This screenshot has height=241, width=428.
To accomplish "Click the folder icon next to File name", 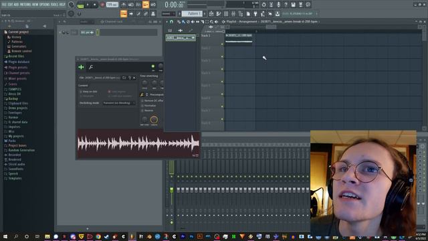I will [124, 78].
